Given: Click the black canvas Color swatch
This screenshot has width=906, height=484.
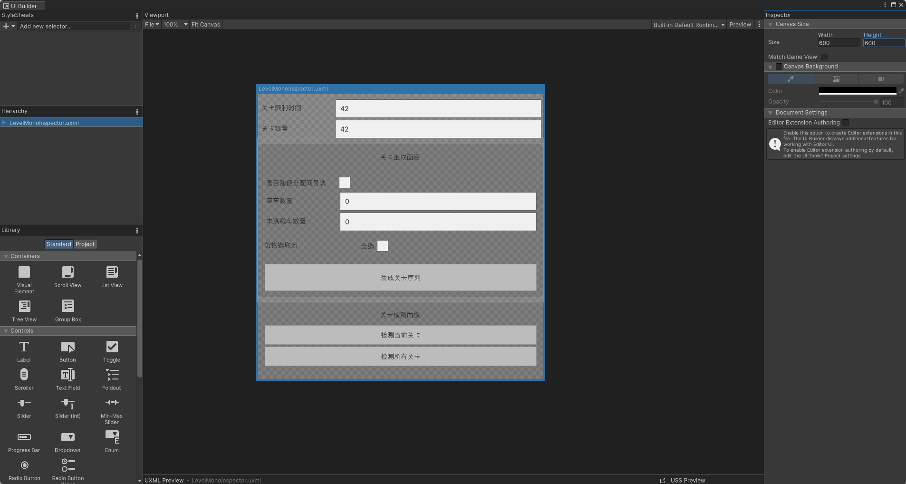Looking at the screenshot, I should 858,91.
